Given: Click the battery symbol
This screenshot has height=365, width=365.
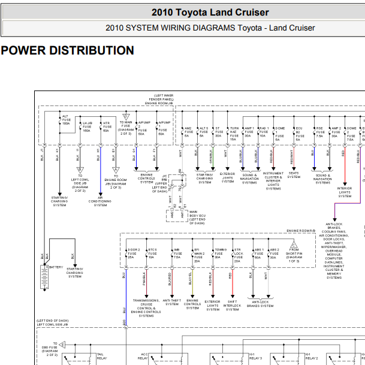Looking at the screenshot, I should point(44,277).
